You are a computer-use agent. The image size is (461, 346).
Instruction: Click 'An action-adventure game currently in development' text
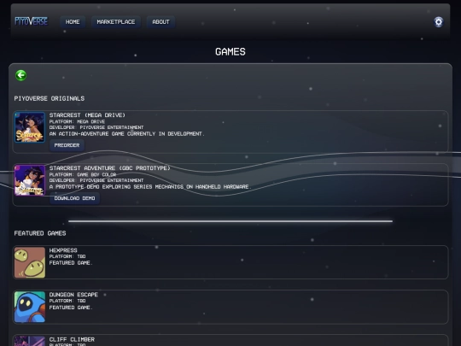[126, 134]
